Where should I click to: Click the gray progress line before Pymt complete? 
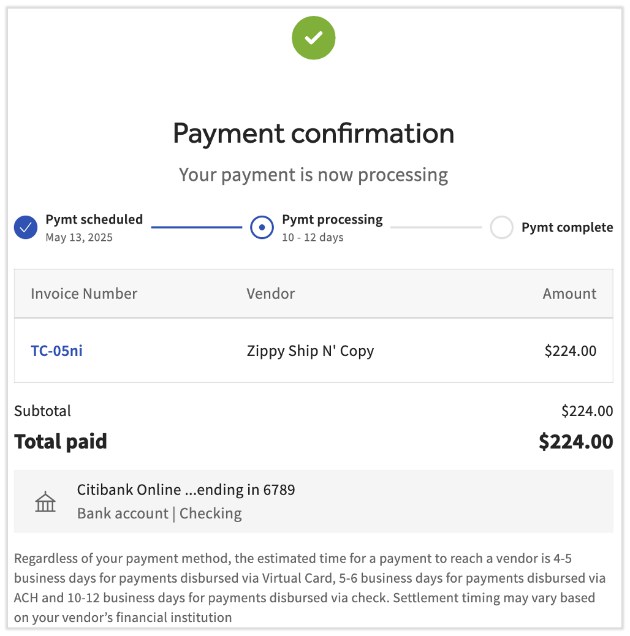pos(436,227)
